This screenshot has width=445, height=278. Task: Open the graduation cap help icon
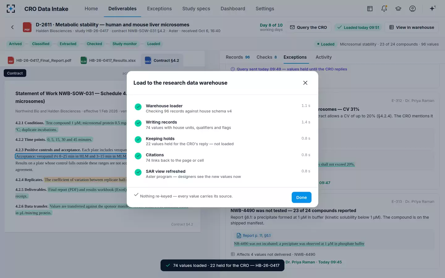(398, 9)
